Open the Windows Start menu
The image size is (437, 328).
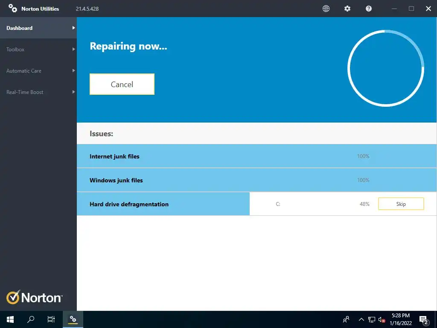(x=10, y=319)
